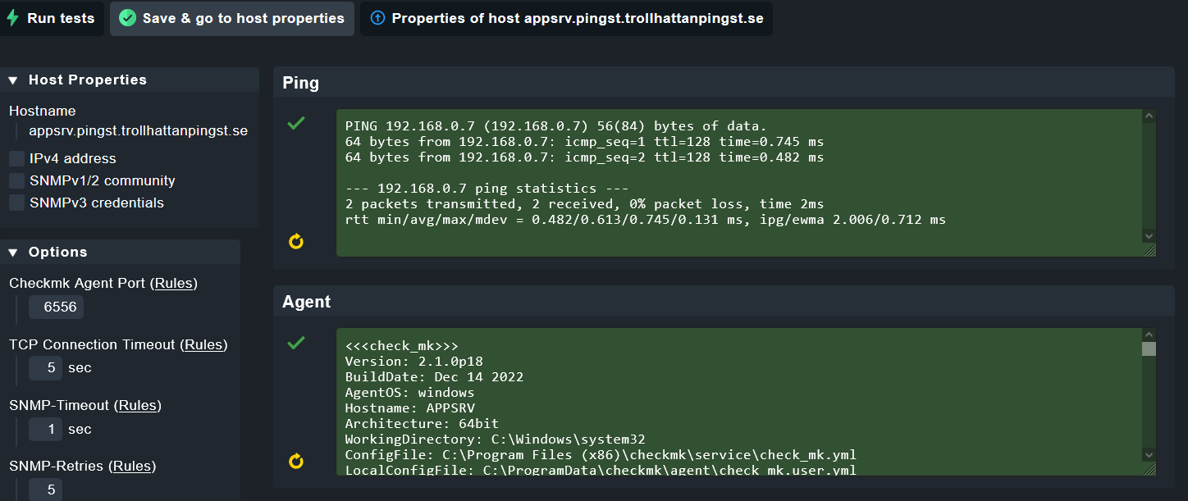Enable the IPv4 address checkbox
The width and height of the screenshot is (1188, 501).
(x=16, y=158)
